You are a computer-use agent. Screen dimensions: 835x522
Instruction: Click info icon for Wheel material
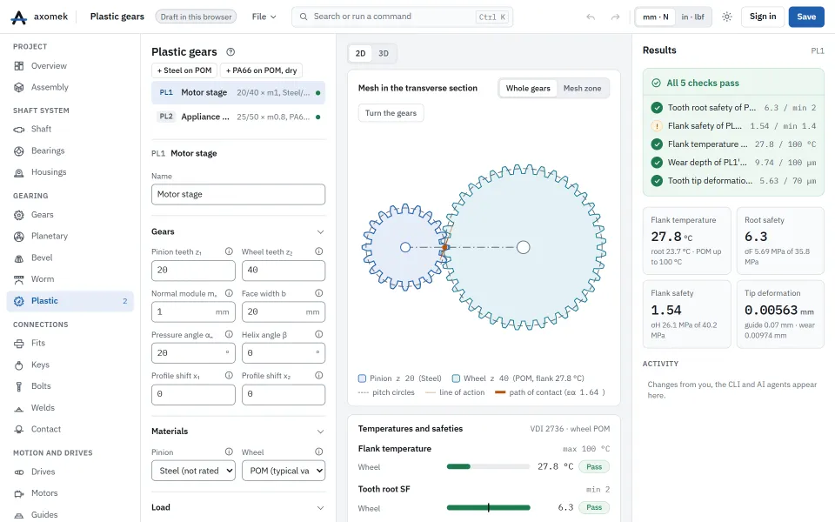(x=319, y=452)
